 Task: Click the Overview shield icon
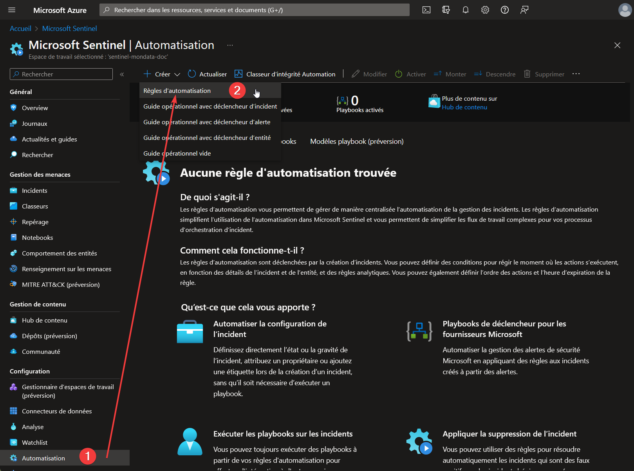coord(14,107)
